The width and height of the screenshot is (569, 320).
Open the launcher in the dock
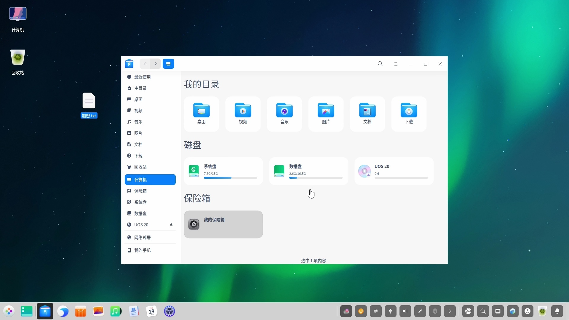click(9, 311)
